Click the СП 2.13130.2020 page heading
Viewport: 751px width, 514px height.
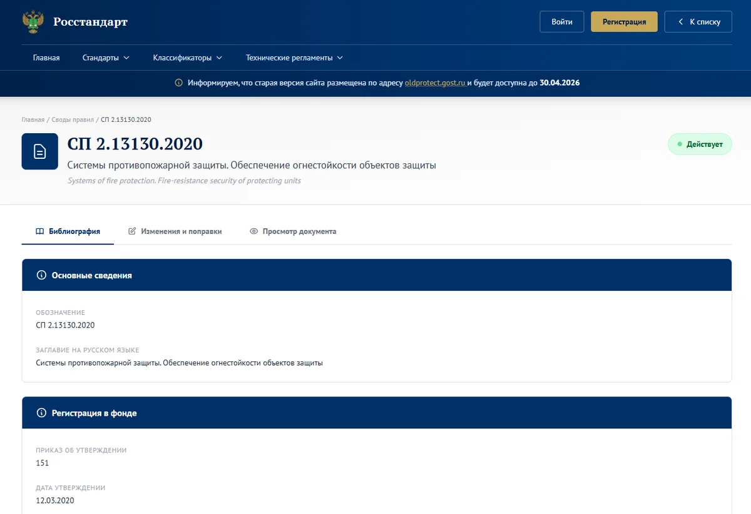[x=135, y=144]
